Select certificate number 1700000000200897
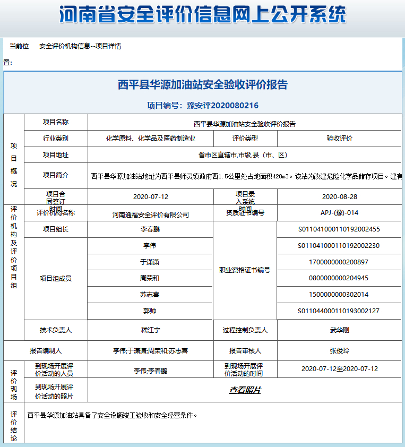This screenshot has width=405, height=447. click(339, 262)
